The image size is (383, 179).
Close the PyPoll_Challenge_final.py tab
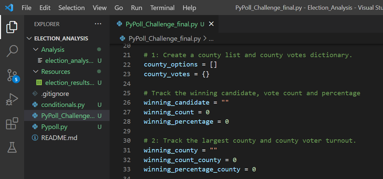(x=211, y=24)
